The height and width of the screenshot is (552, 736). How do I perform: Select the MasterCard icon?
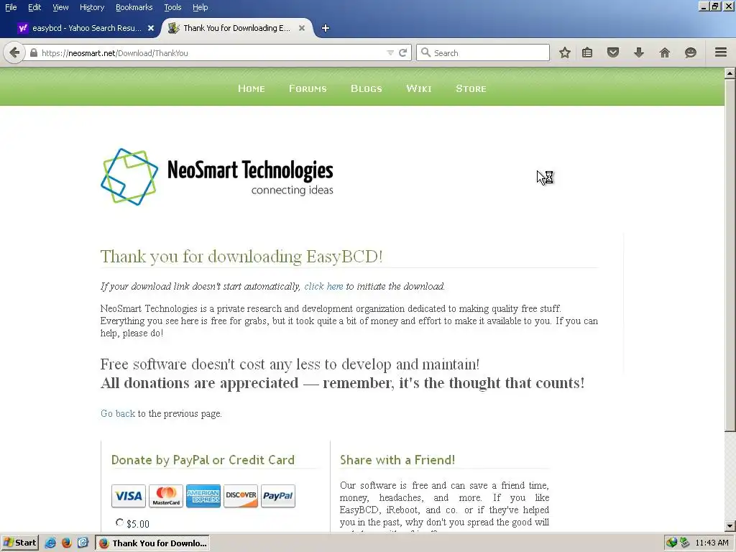pyautogui.click(x=166, y=496)
